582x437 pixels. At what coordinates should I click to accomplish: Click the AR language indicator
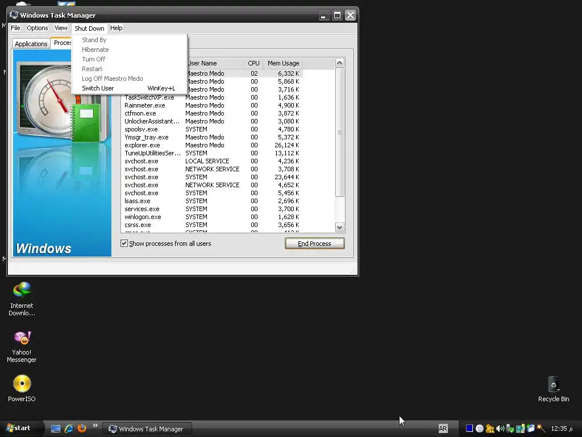443,428
